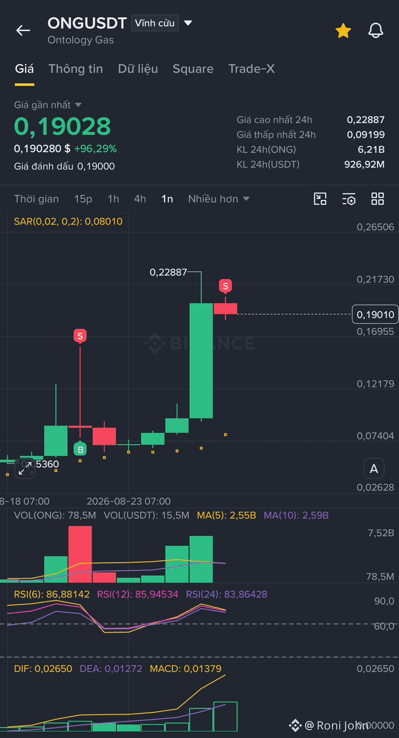
Task: Click the RSI(24): 83,86428 label
Action: tap(226, 594)
